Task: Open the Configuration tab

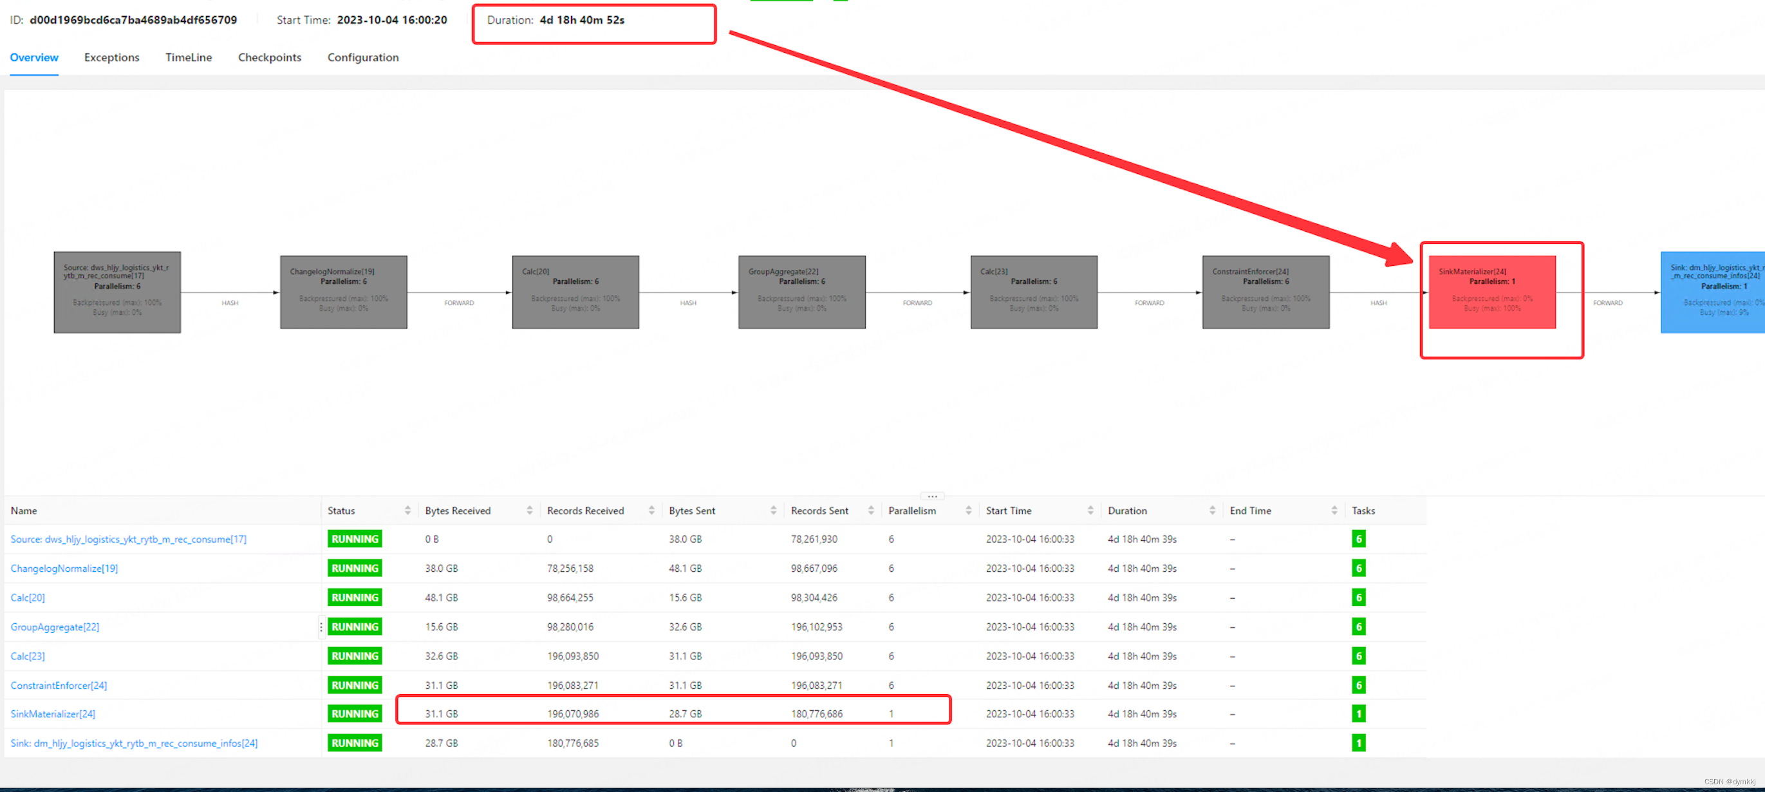Action: (364, 56)
